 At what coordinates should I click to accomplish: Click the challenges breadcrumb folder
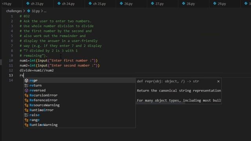14,11
